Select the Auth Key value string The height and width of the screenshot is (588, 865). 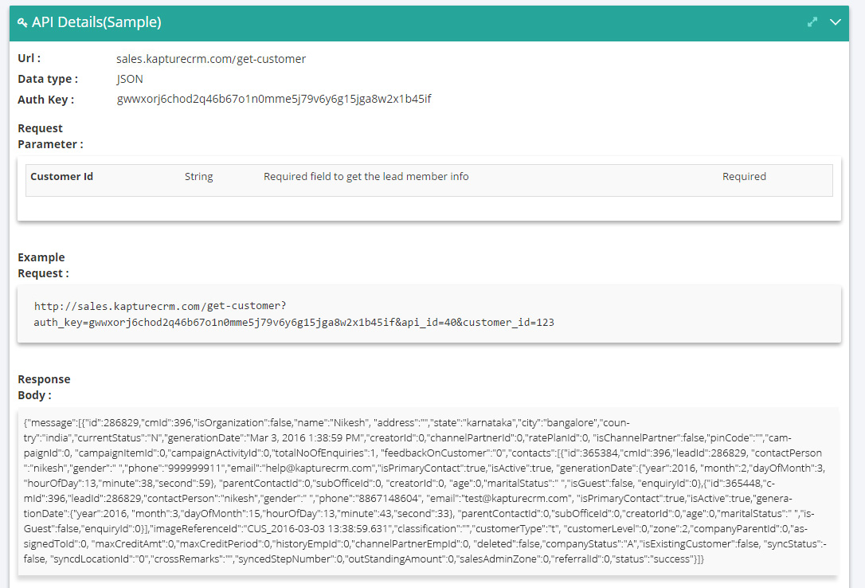click(274, 99)
